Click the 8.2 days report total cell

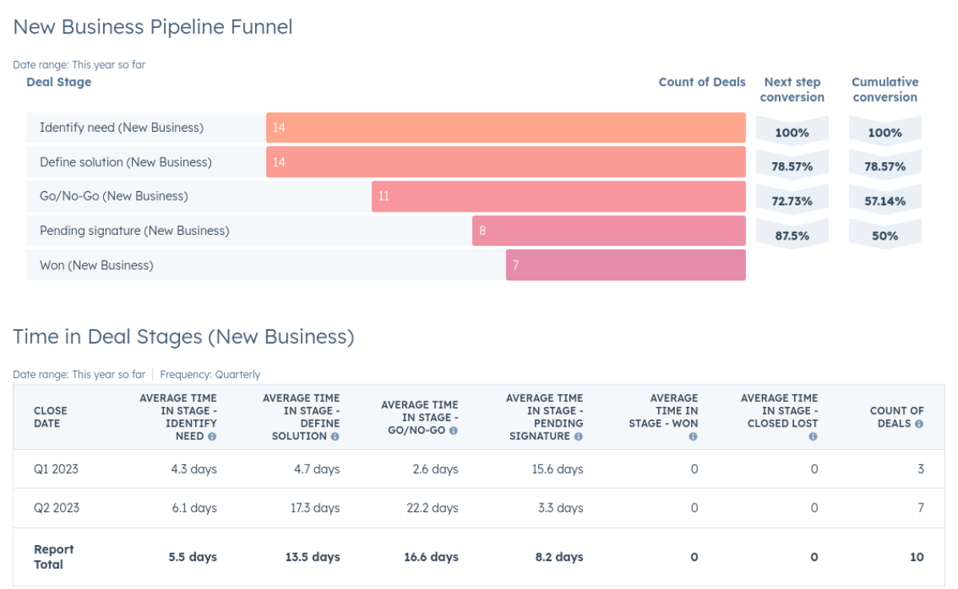[559, 557]
